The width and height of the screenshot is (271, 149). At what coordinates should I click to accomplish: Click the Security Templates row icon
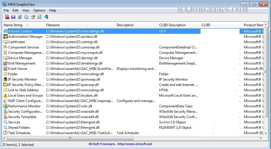coord(5,117)
